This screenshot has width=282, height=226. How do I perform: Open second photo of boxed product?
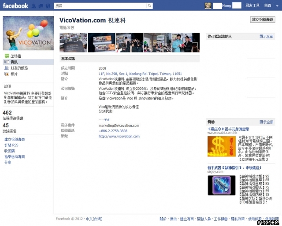click(x=101, y=43)
